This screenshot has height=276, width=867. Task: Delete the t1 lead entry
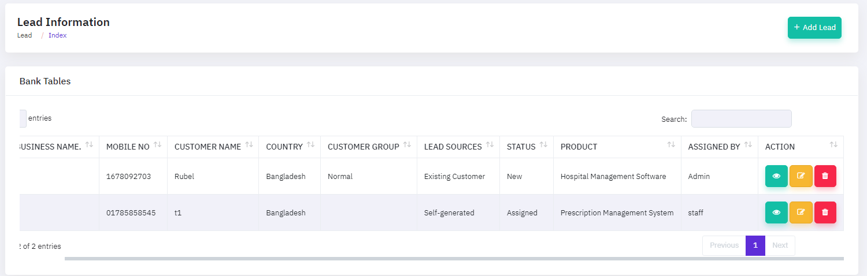pos(825,212)
